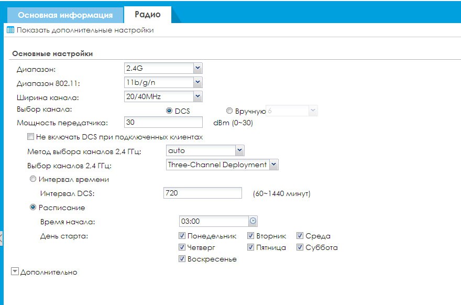
Task: Select the Радио tab
Action: click(148, 15)
